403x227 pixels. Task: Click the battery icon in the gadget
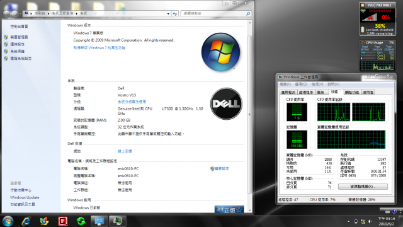coord(363,30)
